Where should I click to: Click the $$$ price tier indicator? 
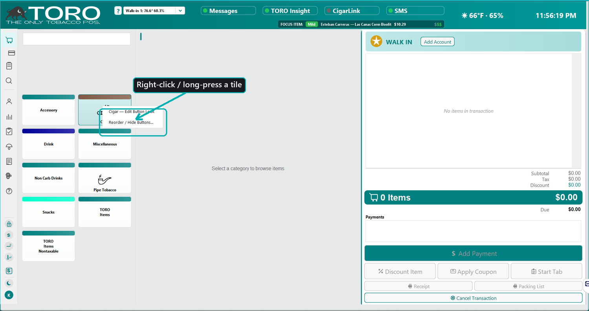tap(438, 24)
